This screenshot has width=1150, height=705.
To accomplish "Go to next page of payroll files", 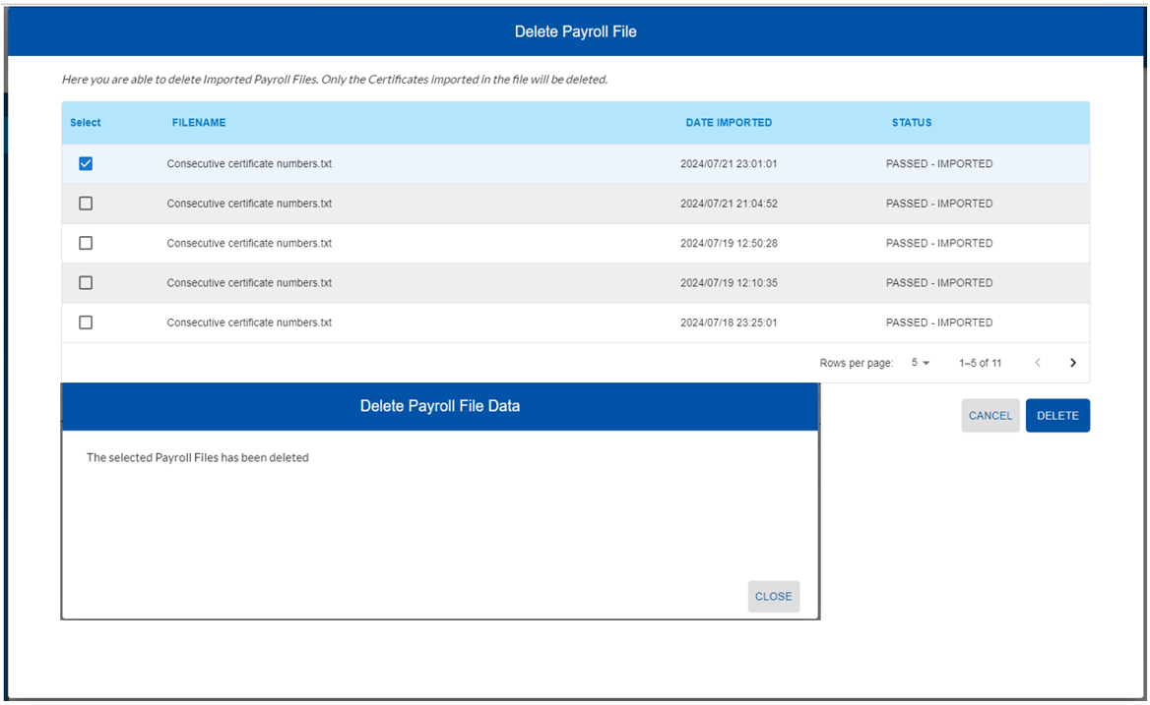I will tap(1072, 363).
